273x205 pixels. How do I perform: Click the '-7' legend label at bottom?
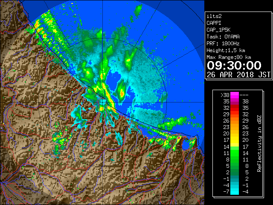click(226, 191)
